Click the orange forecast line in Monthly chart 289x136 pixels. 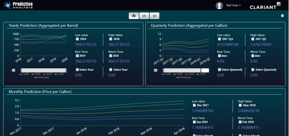102,113
